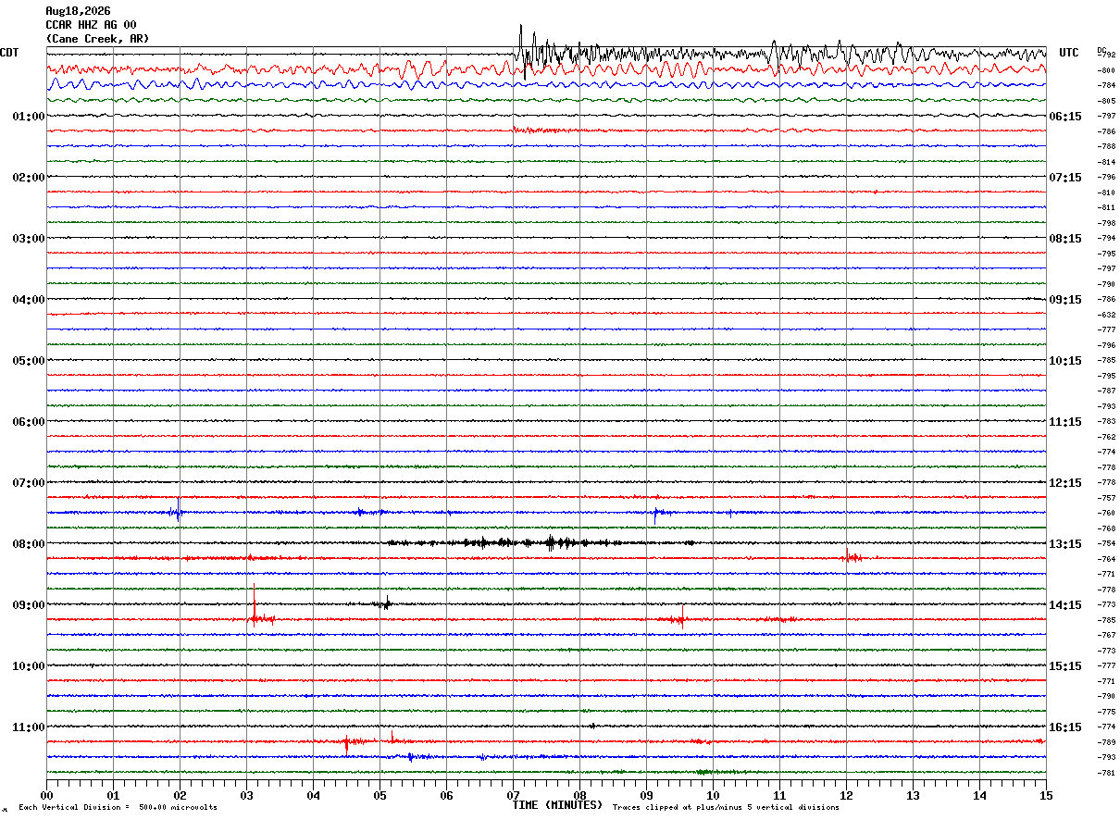The width and height of the screenshot is (1120, 820).
Task: Click the TIME (MINUTES) axis title
Action: [558, 805]
